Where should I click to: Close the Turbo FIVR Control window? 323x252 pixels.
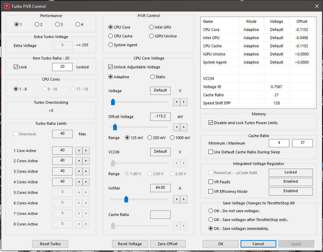pos(317,6)
